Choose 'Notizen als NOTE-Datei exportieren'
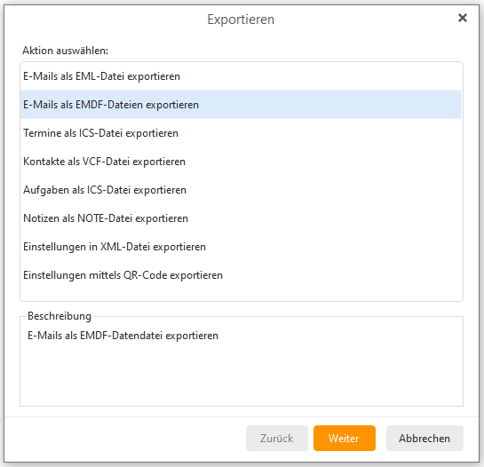The height and width of the screenshot is (467, 484). [241, 218]
